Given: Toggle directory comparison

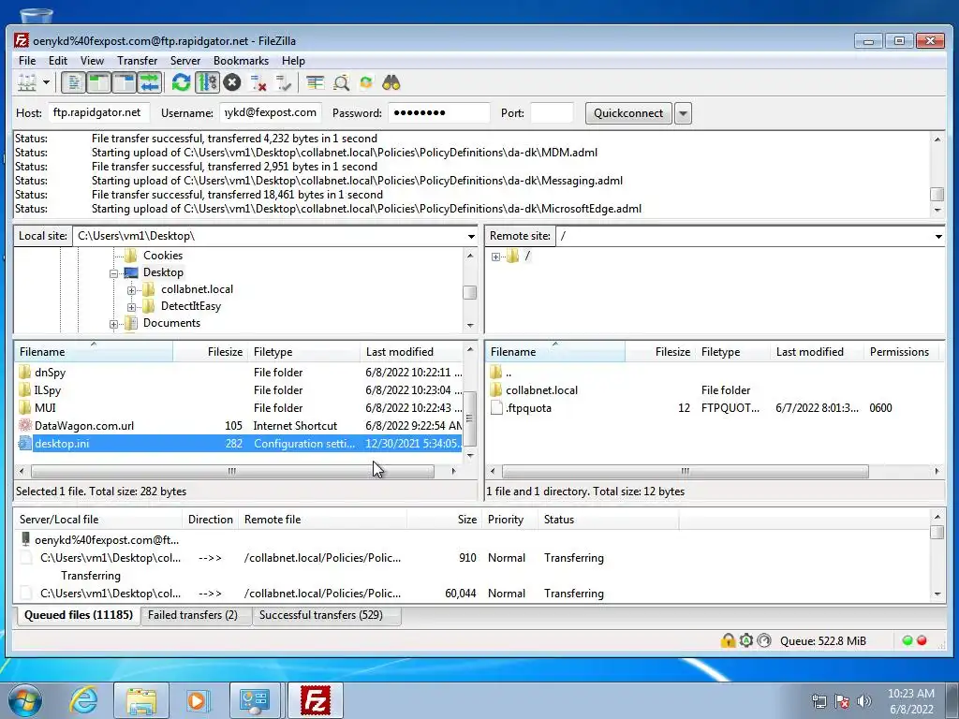Looking at the screenshot, I should pos(341,82).
